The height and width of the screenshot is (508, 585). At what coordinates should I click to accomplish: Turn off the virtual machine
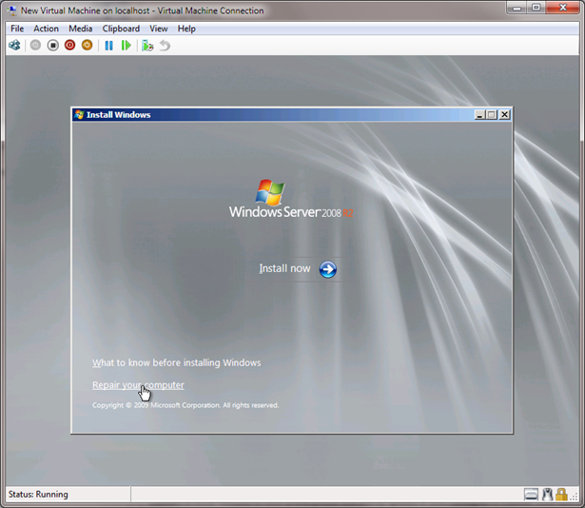coord(53,46)
